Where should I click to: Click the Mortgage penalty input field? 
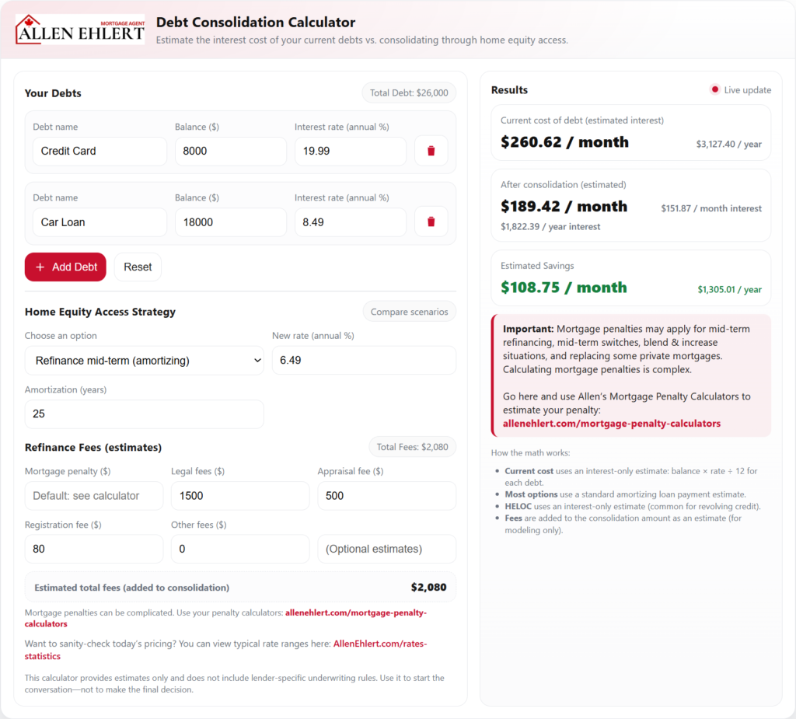94,496
